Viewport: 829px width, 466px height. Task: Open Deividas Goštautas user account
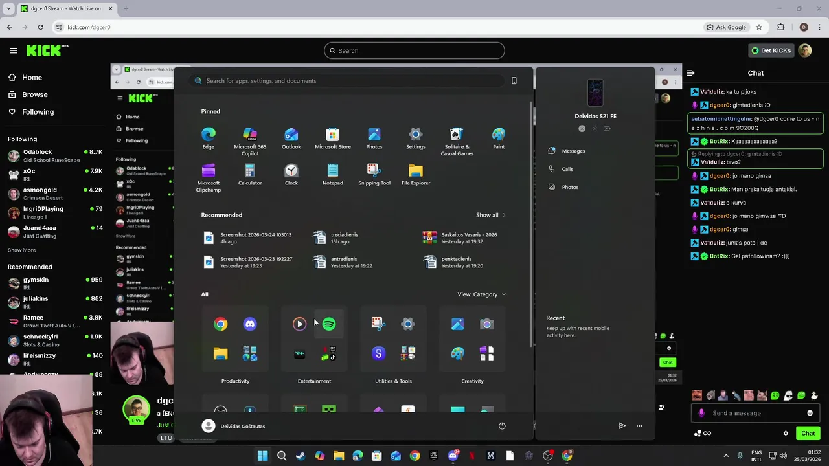(x=233, y=426)
